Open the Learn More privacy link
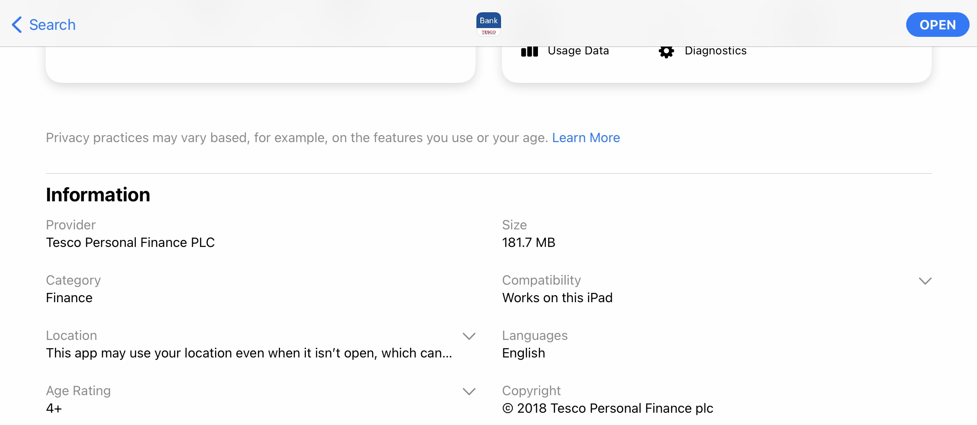The width and height of the screenshot is (977, 425). click(586, 138)
